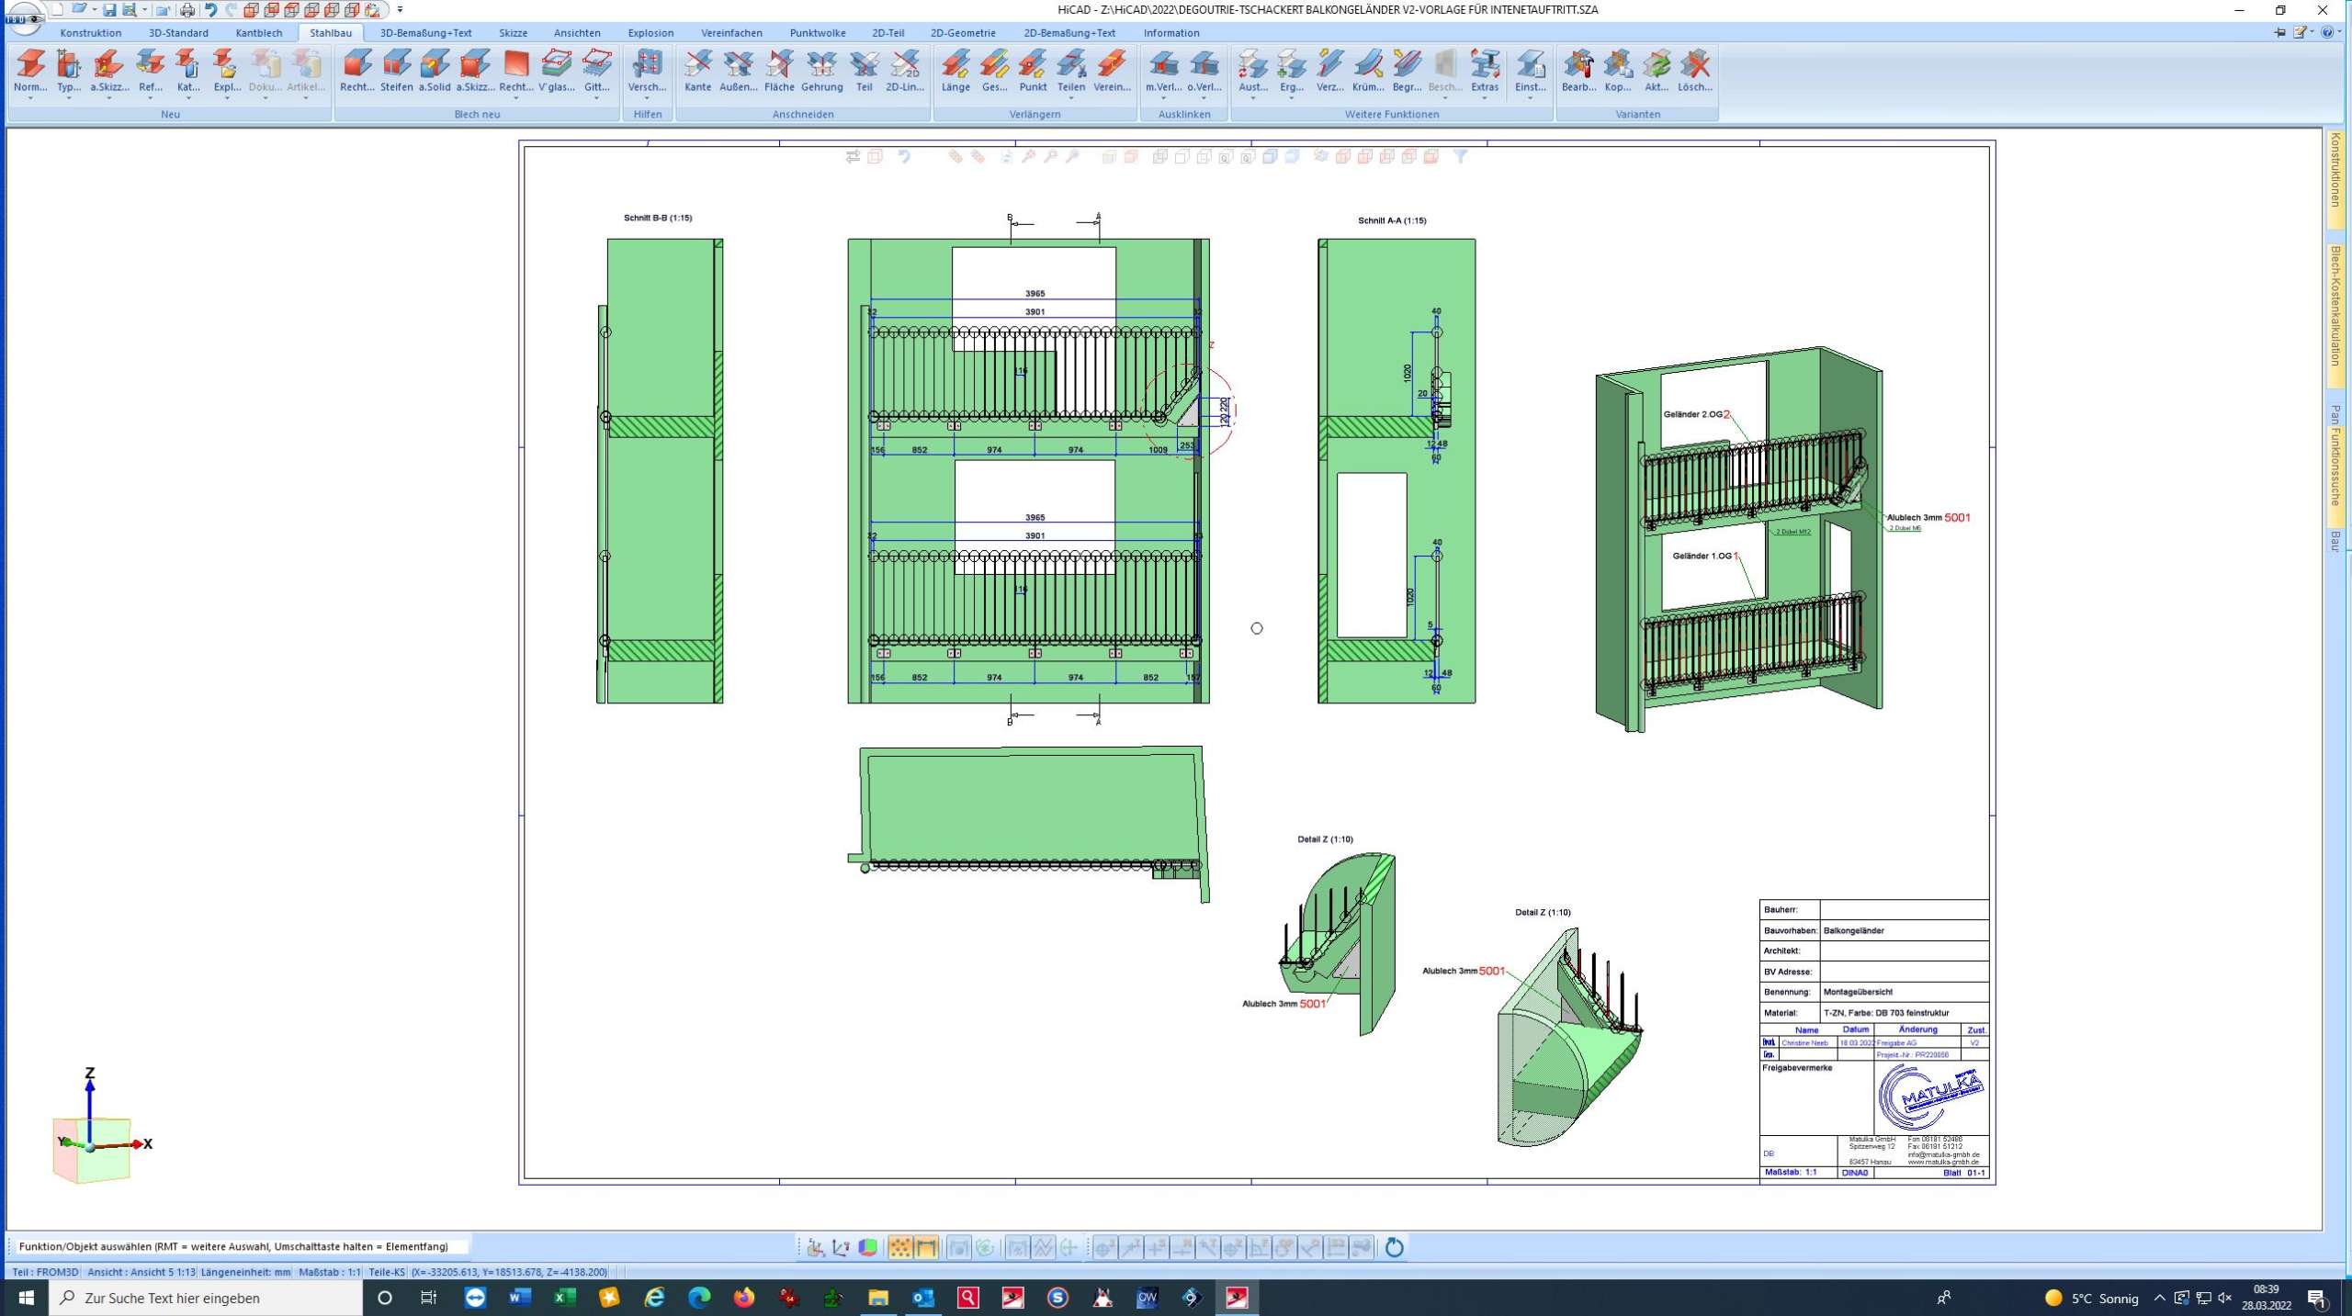2352x1316 pixels.
Task: Click the V'glas... glazing icon
Action: pos(556,64)
